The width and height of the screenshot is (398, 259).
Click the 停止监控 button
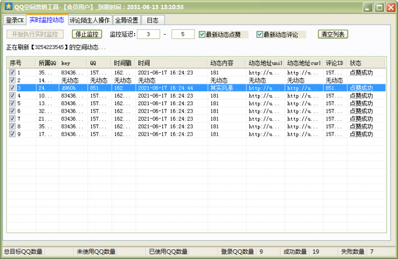click(87, 34)
